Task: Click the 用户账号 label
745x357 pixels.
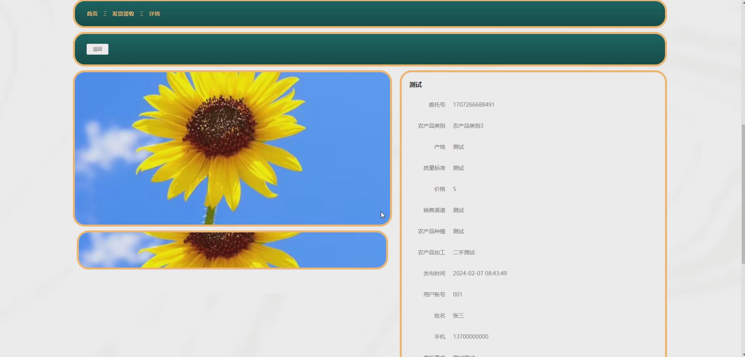Action: pos(434,295)
